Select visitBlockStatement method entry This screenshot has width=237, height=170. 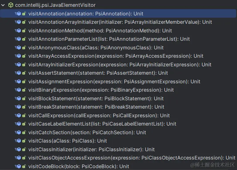(118, 98)
